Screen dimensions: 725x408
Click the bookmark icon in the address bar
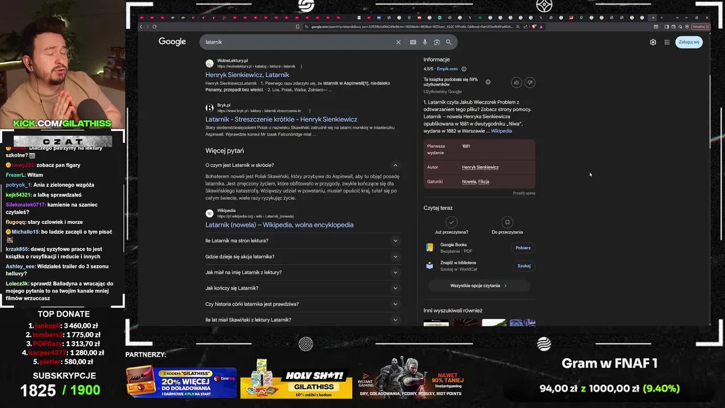[297, 27]
